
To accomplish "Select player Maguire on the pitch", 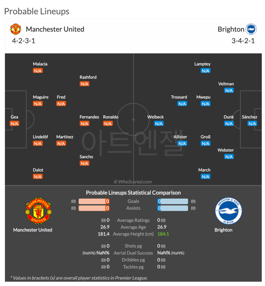I will tap(40, 97).
